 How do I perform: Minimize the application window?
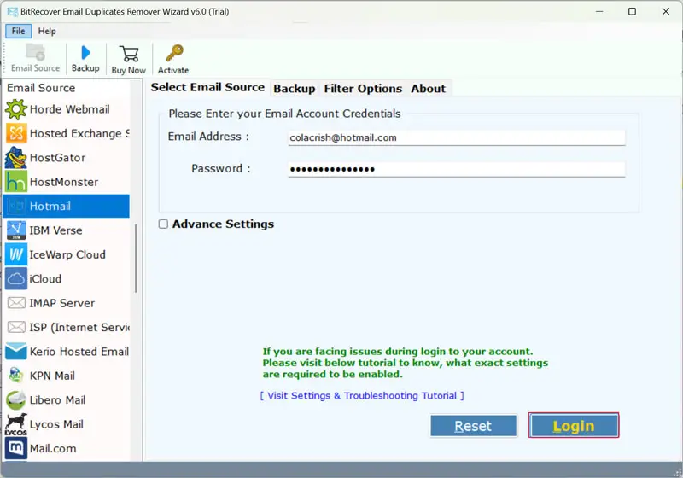(x=599, y=12)
